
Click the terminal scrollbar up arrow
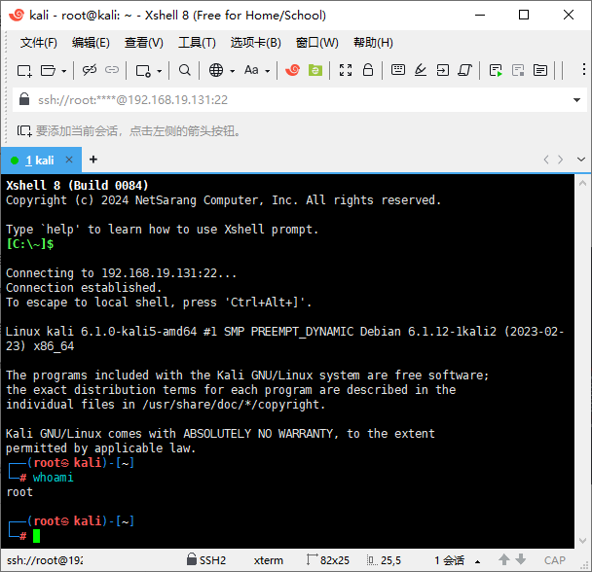tap(582, 184)
